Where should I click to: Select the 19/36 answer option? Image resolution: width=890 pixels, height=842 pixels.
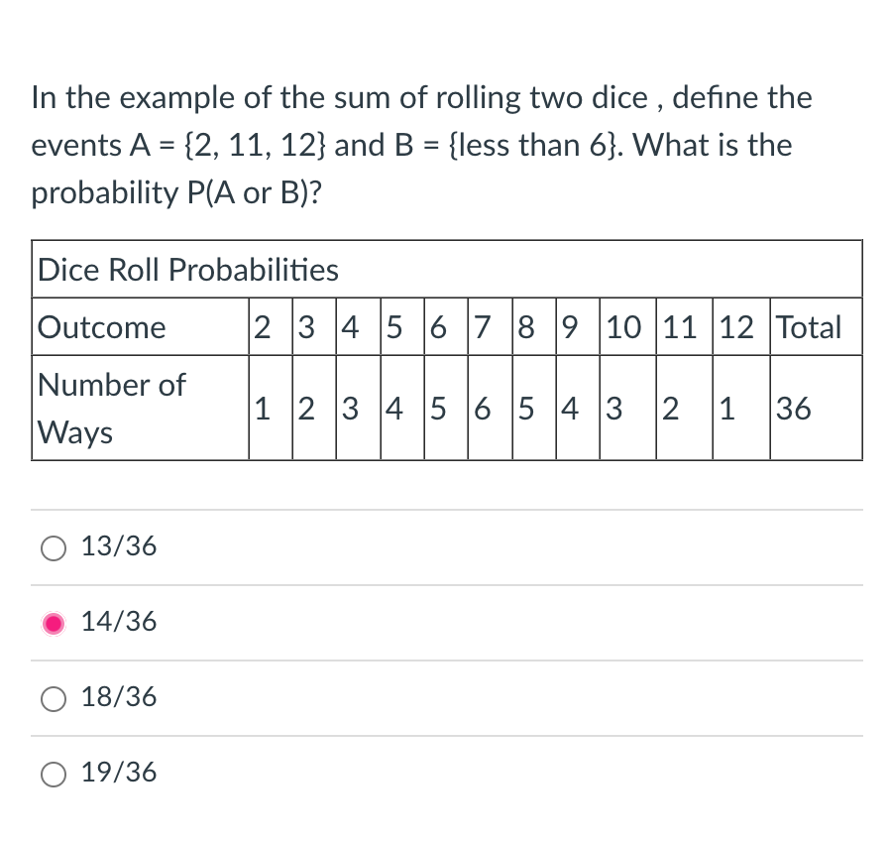[54, 774]
